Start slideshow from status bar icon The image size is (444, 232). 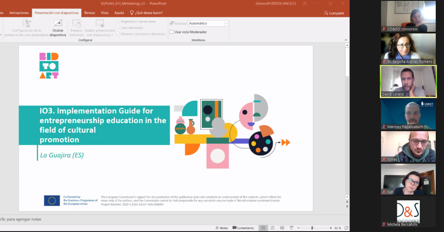coord(292,228)
